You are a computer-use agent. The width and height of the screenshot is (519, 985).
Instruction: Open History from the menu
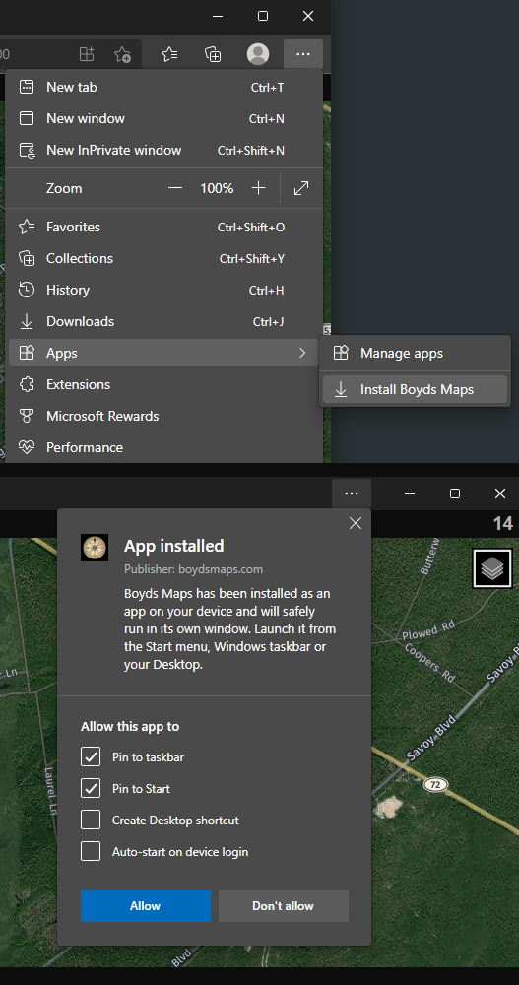pyautogui.click(x=164, y=290)
